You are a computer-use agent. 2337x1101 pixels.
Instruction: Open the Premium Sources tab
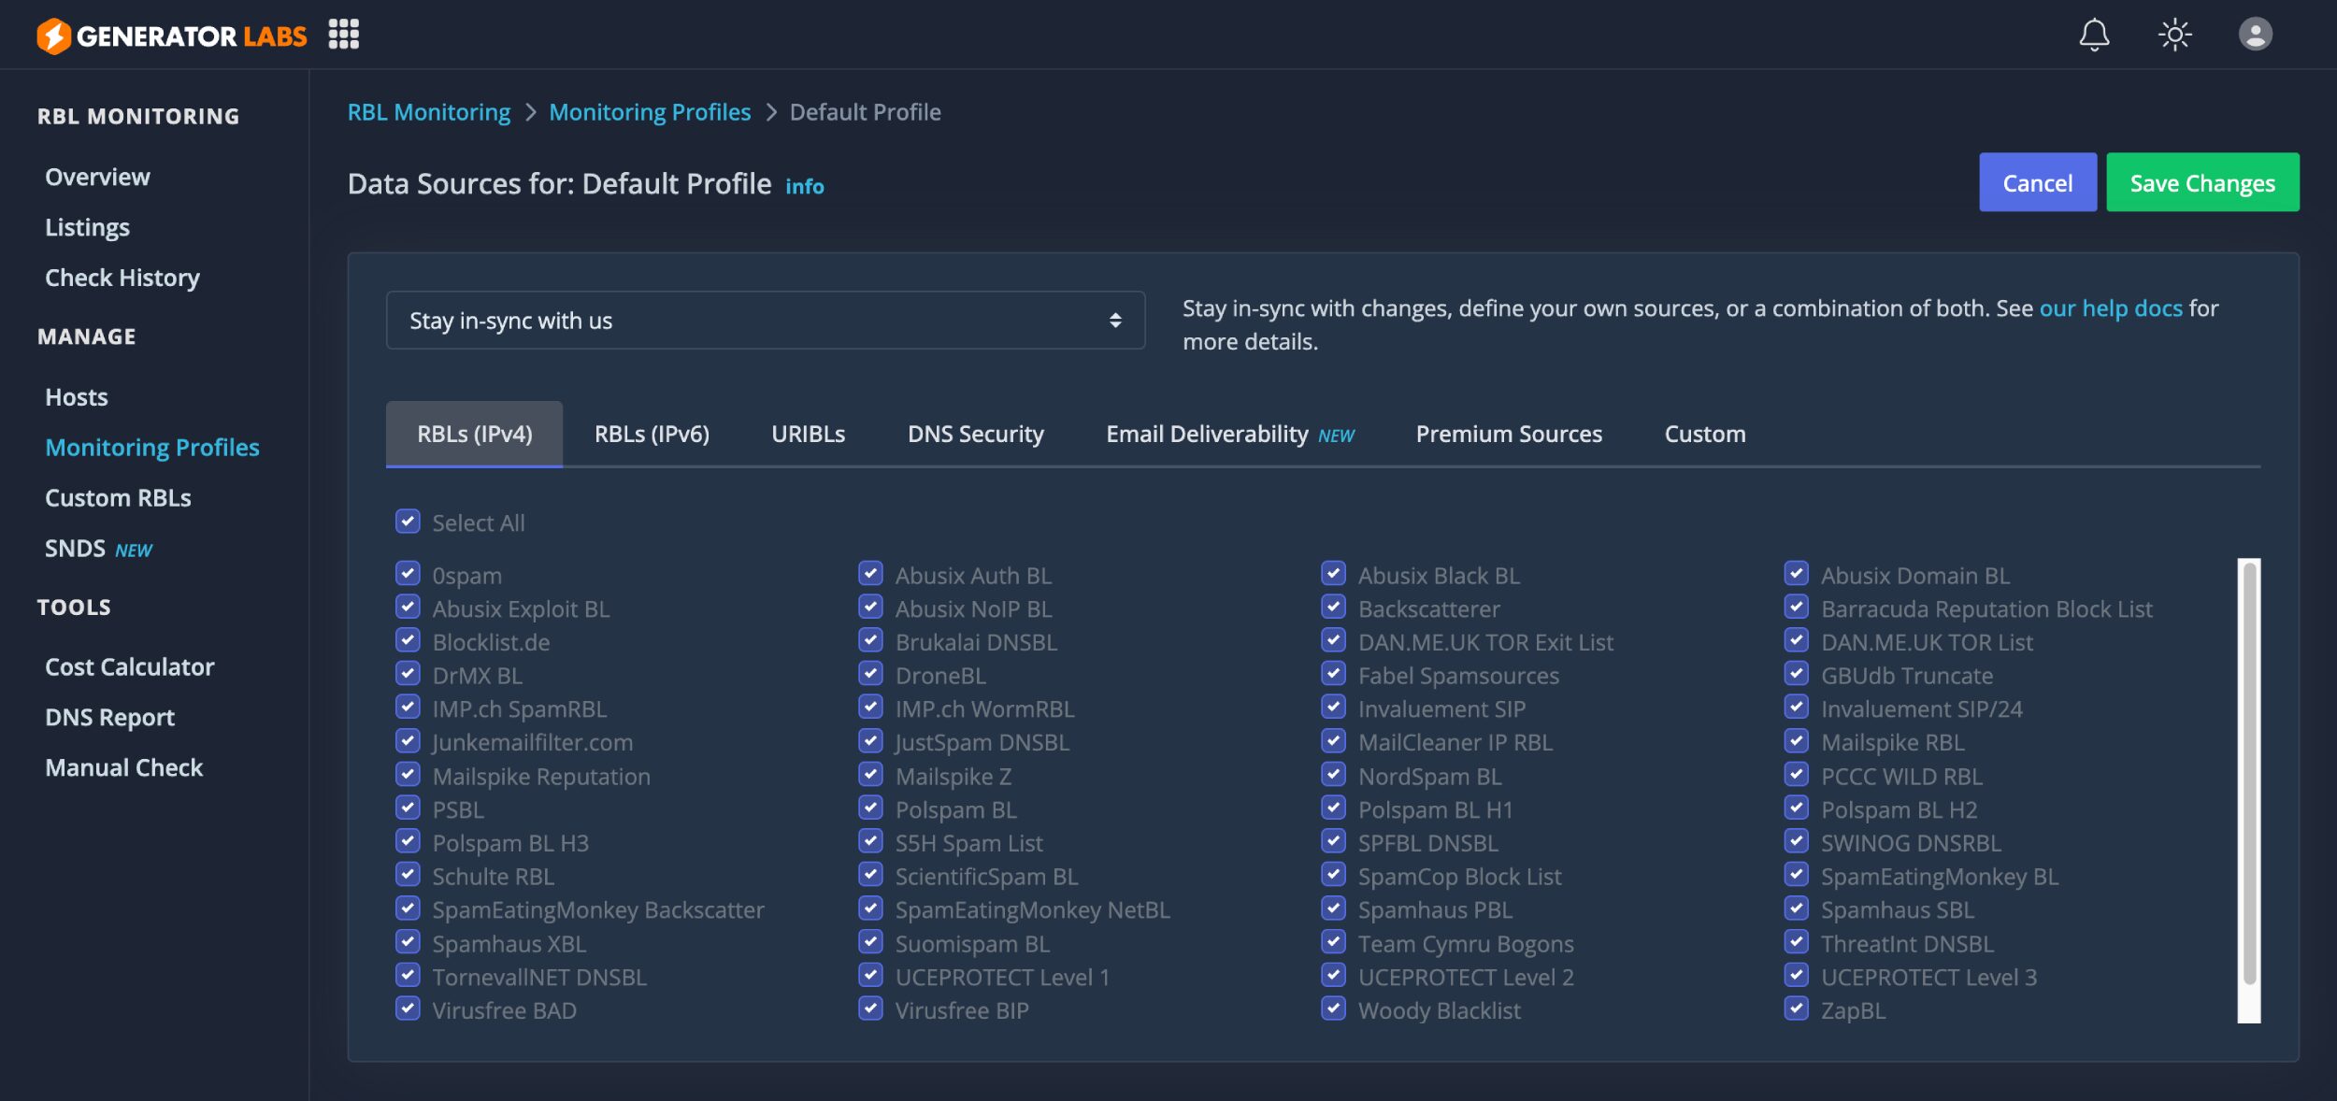pyautogui.click(x=1509, y=434)
